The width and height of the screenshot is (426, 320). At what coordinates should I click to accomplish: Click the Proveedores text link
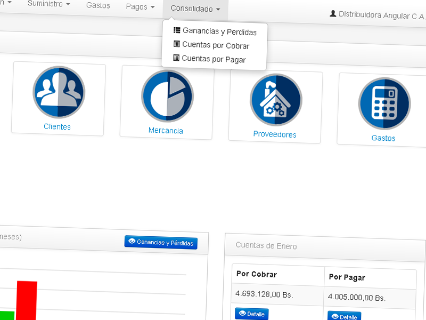[275, 134]
